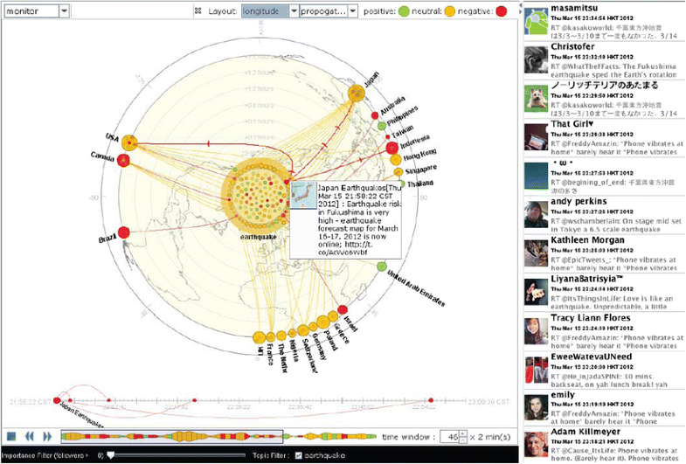
Task: Click emily's avatar thumbnail
Action: (x=536, y=408)
